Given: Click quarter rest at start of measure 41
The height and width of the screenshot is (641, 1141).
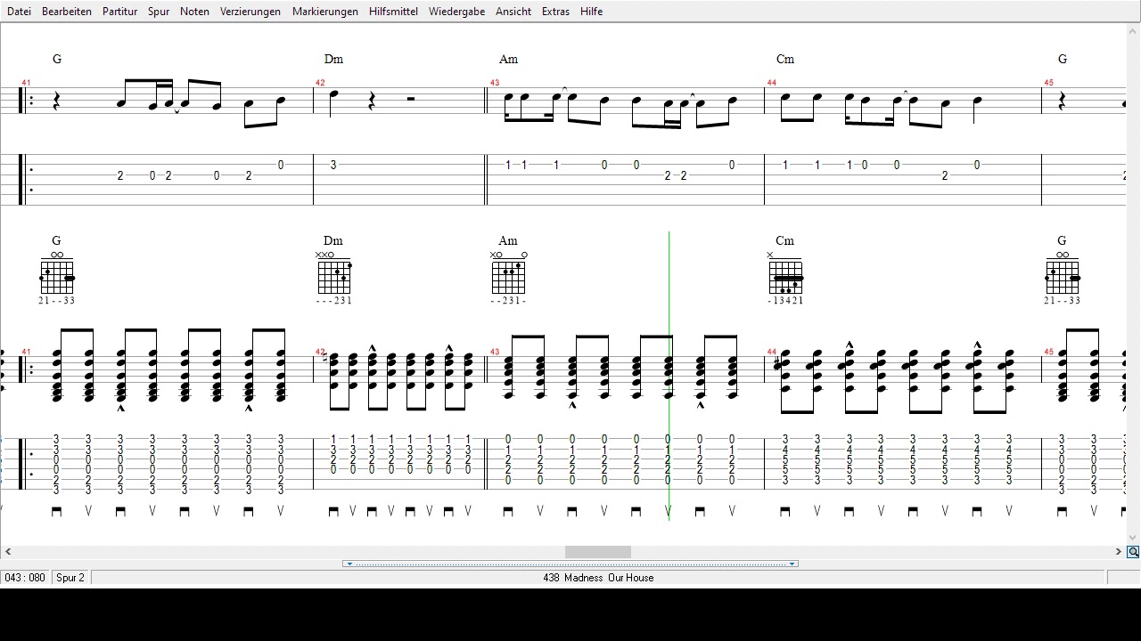Looking at the screenshot, I should coord(57,101).
